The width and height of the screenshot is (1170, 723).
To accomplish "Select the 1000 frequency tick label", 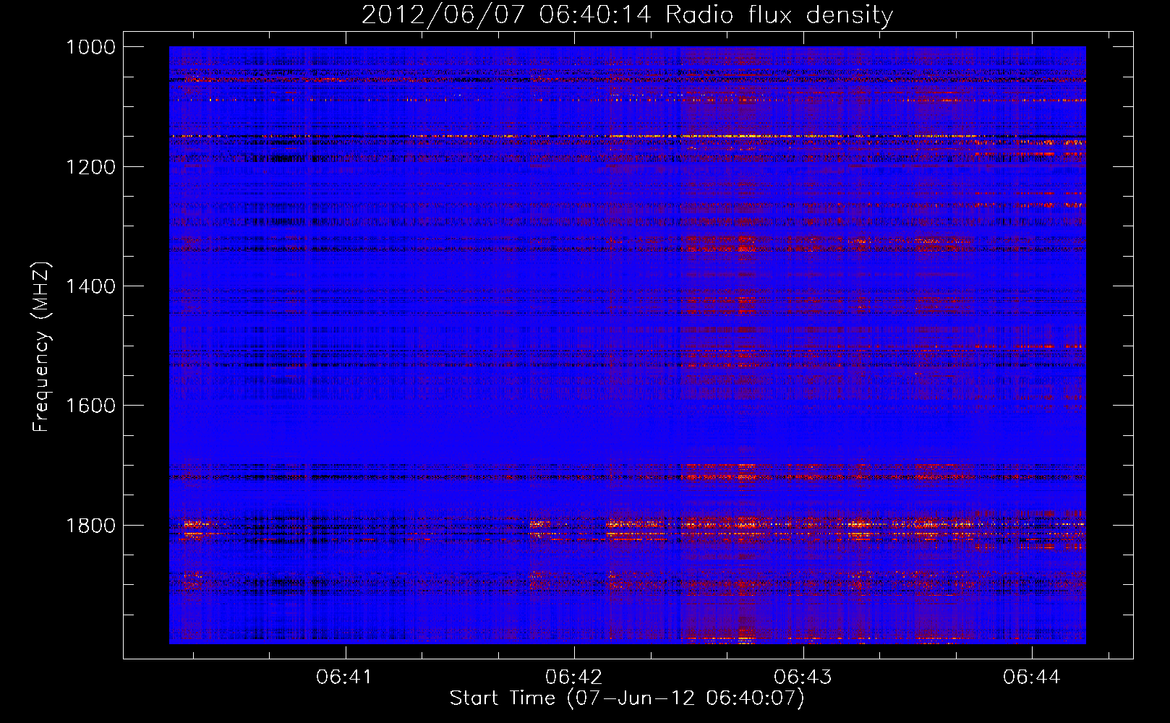I will click(x=90, y=47).
